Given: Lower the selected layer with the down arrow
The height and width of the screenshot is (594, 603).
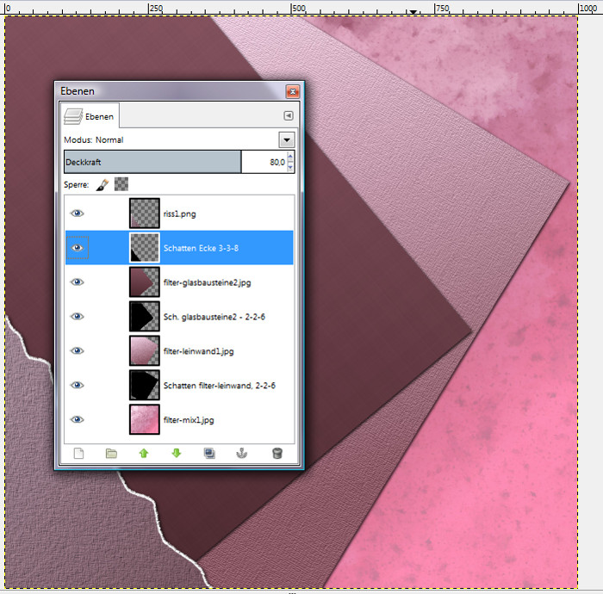Looking at the screenshot, I should (177, 453).
